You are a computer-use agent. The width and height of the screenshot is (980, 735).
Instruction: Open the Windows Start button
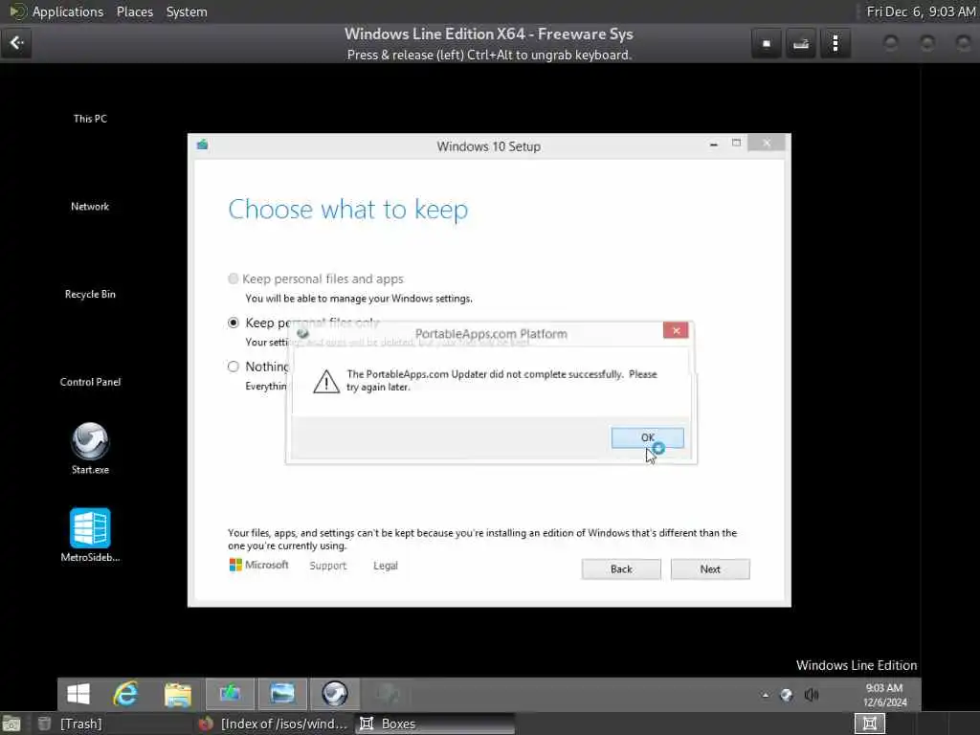click(78, 694)
